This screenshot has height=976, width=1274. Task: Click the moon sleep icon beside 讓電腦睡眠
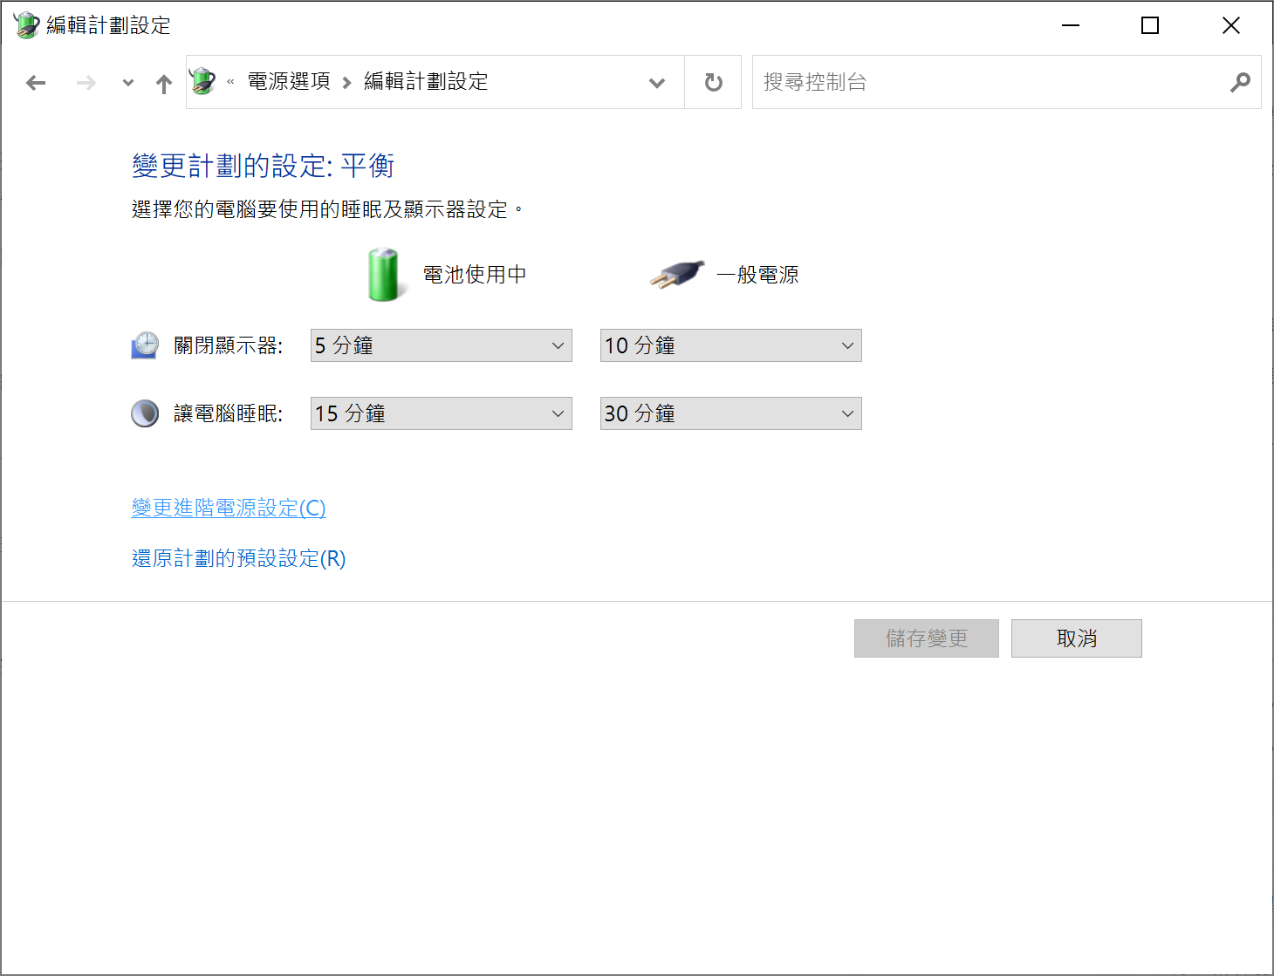coord(145,413)
